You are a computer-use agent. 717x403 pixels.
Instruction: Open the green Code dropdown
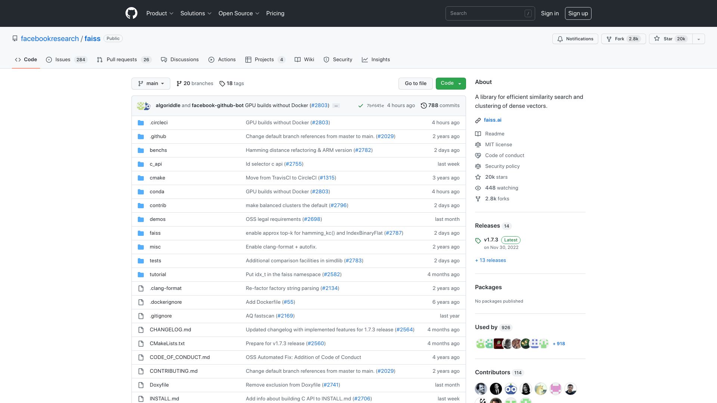(x=451, y=84)
